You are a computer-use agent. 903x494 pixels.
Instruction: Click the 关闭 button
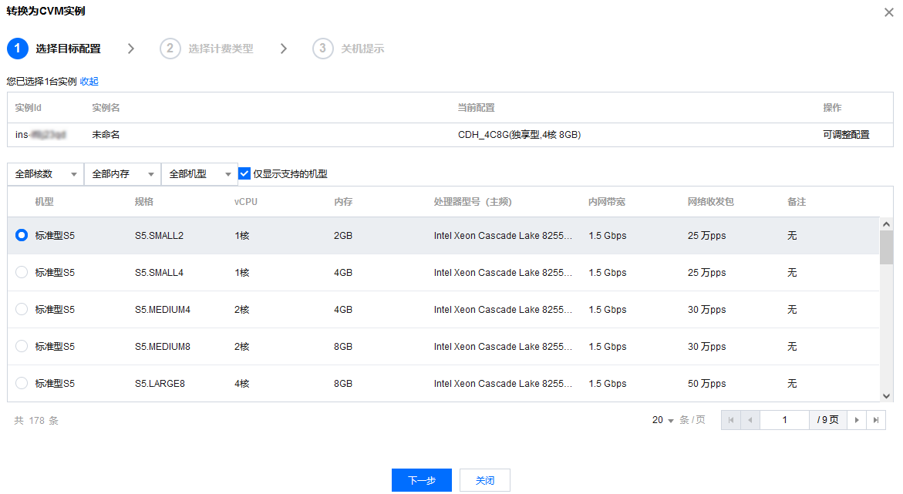click(x=485, y=480)
